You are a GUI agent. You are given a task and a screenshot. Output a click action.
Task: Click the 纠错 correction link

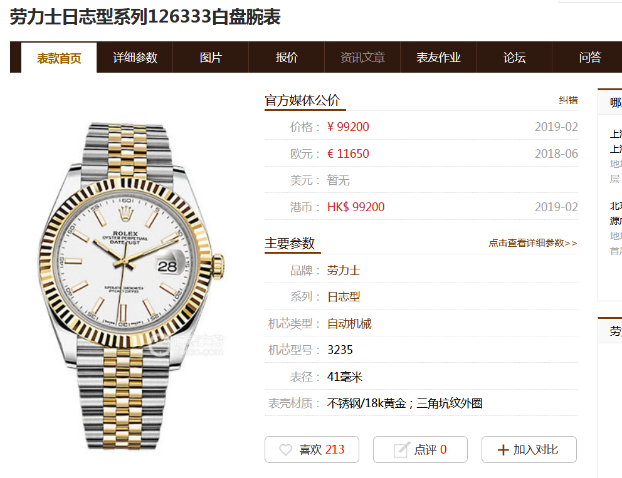point(568,100)
